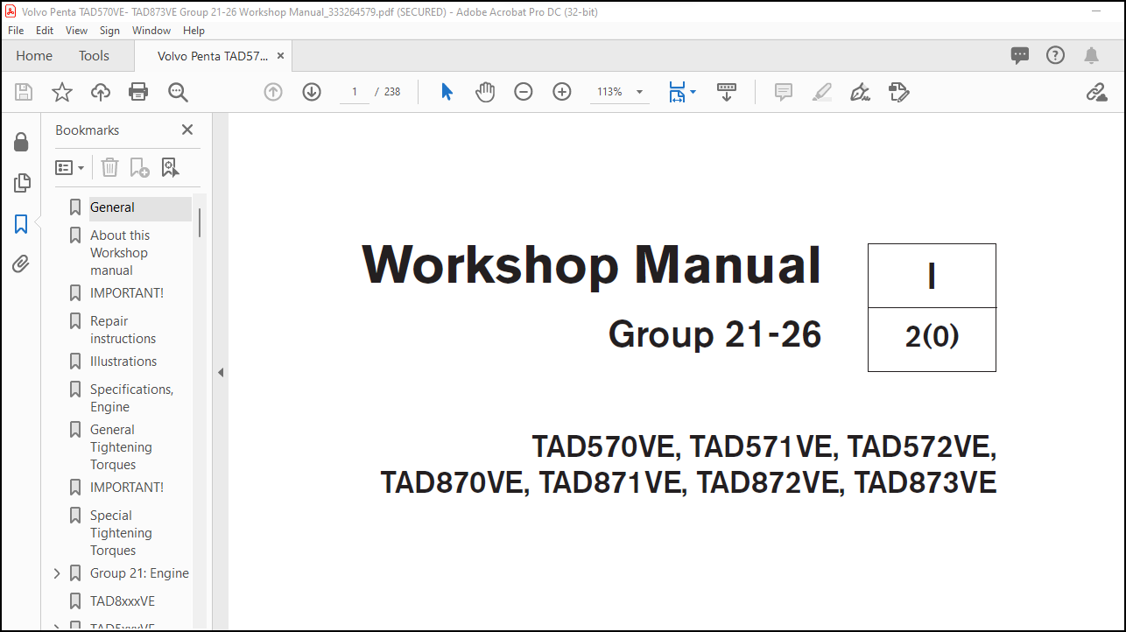The width and height of the screenshot is (1126, 632).
Task: Open the find text magnifier icon
Action: tap(178, 92)
